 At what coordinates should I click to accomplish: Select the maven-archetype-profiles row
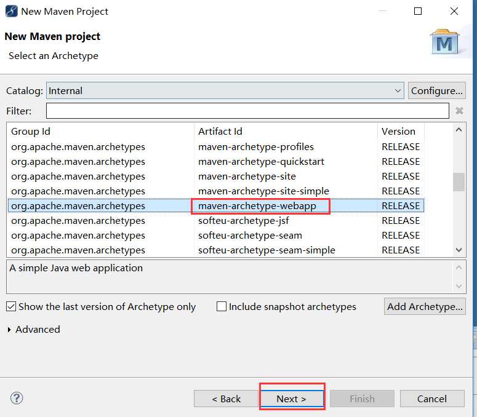[215, 147]
